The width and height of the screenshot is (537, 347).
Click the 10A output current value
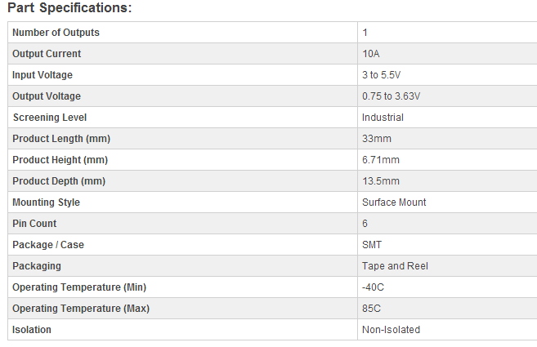[371, 54]
